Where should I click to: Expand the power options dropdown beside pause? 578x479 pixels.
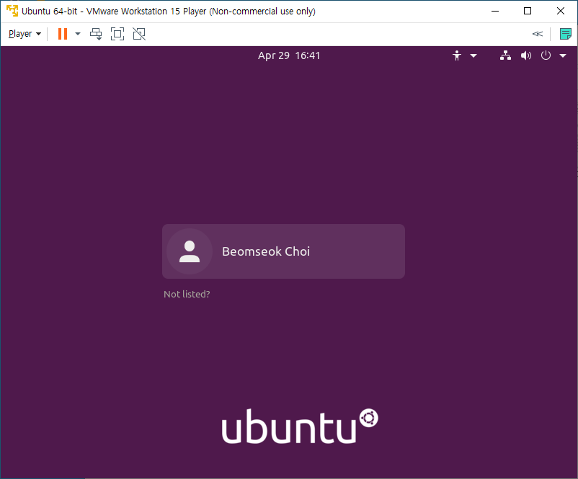click(x=78, y=34)
